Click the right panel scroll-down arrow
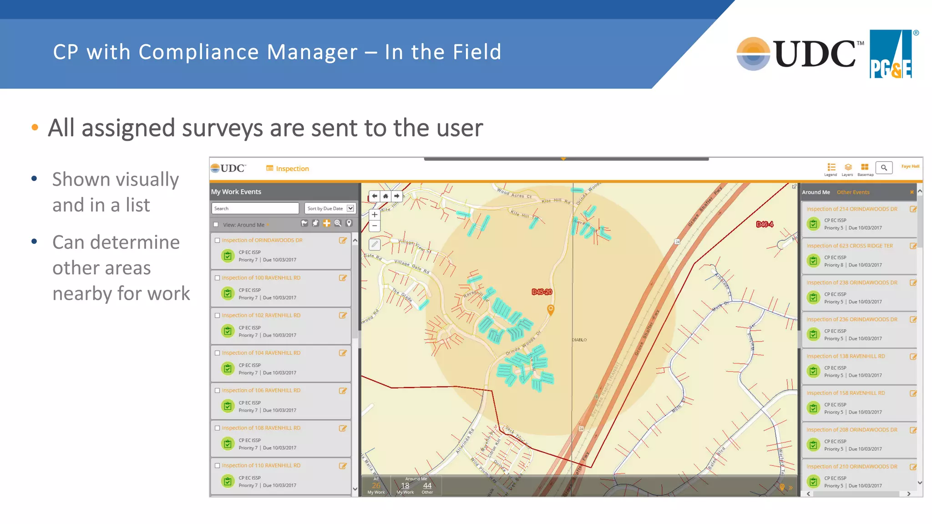 (x=920, y=483)
